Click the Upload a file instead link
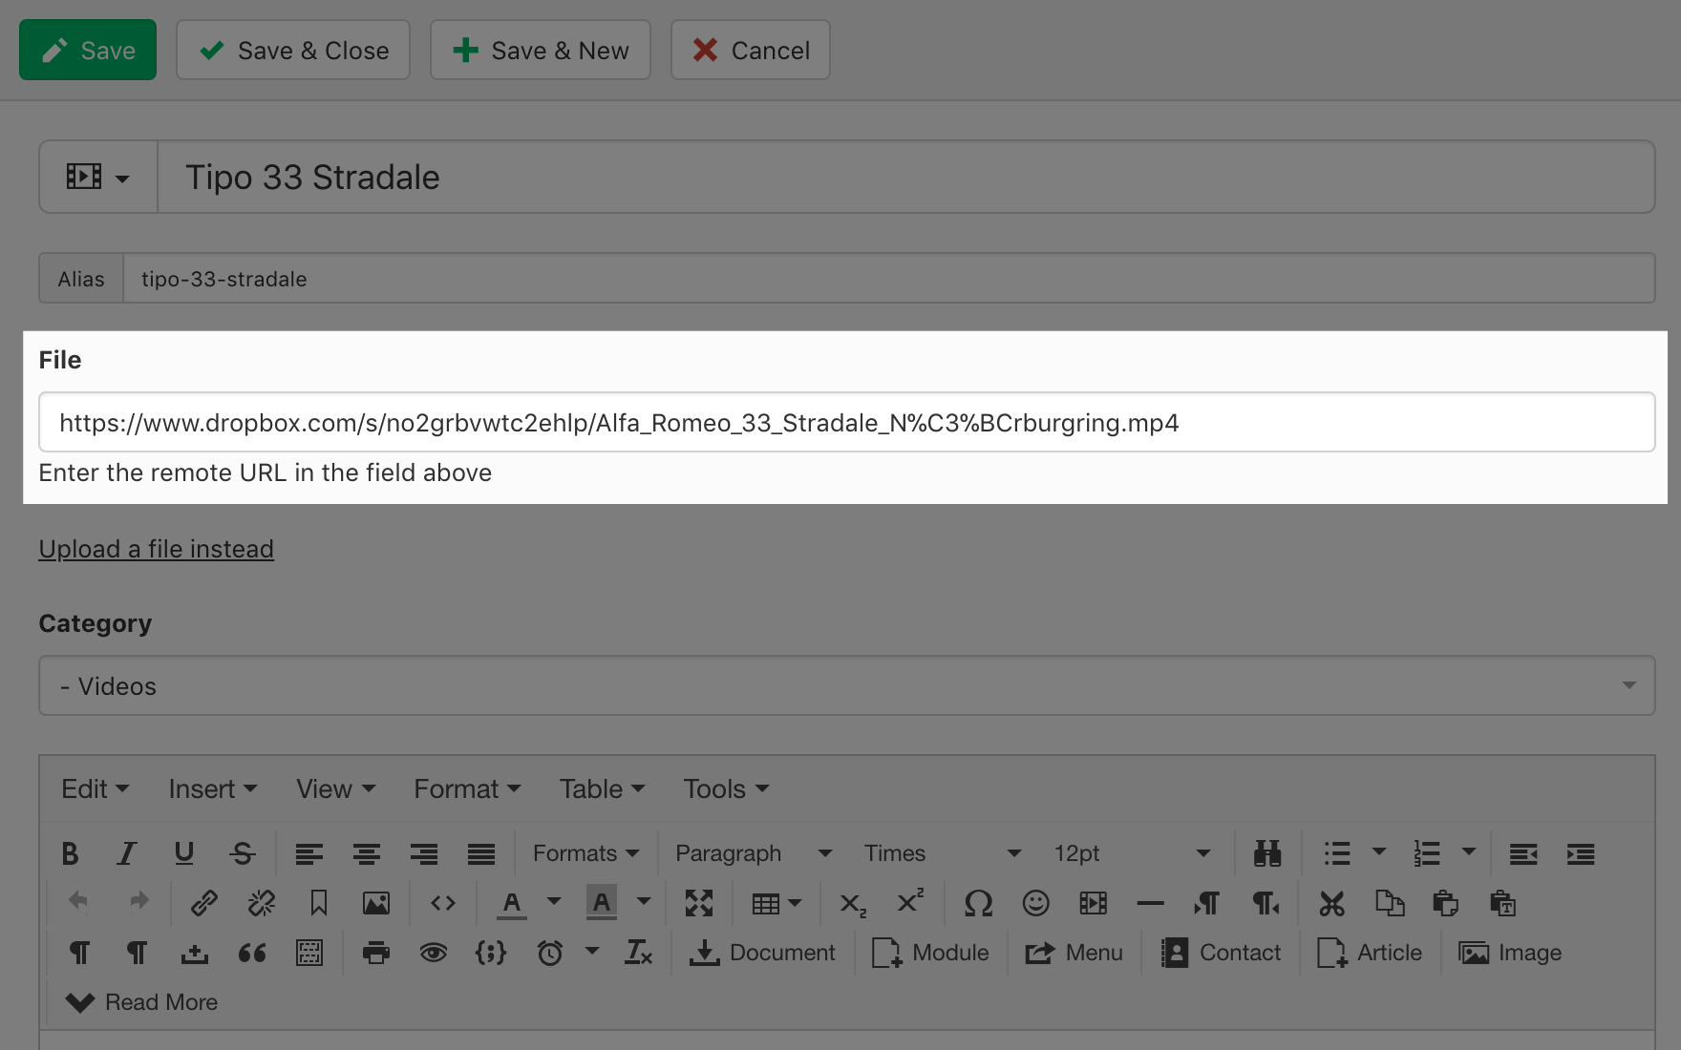 (x=156, y=549)
